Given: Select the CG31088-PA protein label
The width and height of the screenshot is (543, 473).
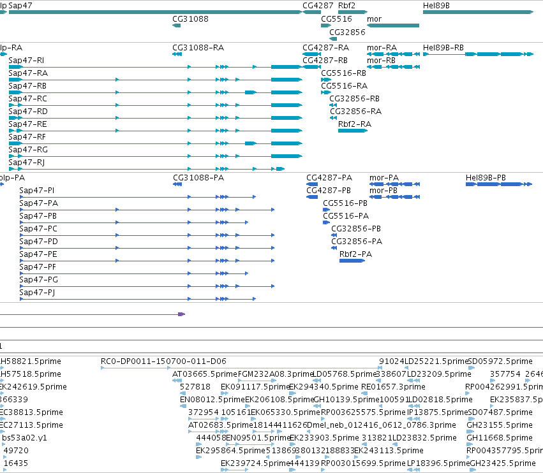Looking at the screenshot, I should click(198, 178).
